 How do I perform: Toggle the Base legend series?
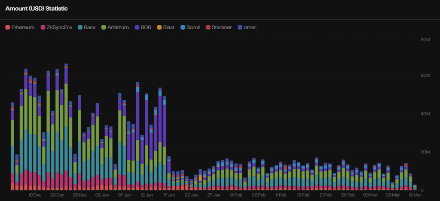click(x=86, y=27)
